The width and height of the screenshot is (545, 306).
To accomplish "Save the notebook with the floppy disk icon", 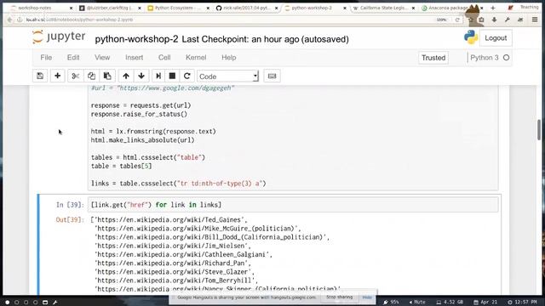I will coord(40,76).
